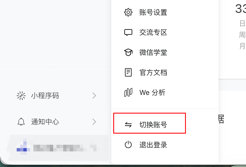
Task: Click the gear icon for 账号设置
Action: (x=128, y=12)
